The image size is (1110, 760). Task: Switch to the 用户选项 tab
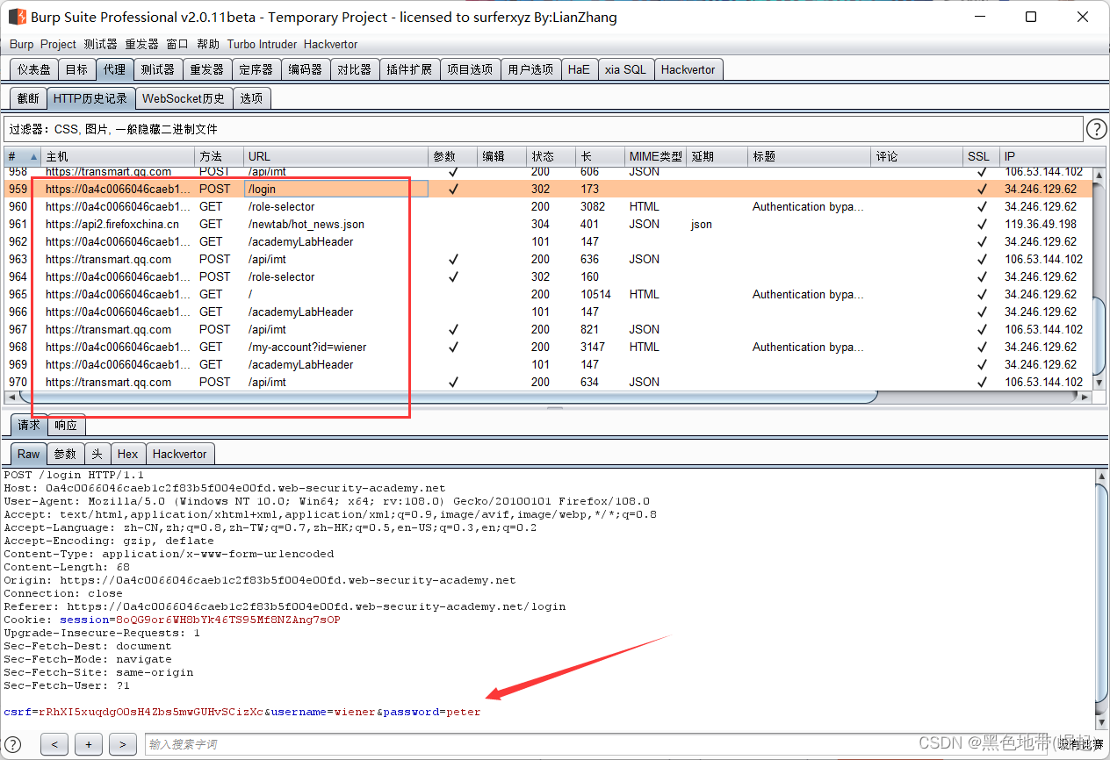[x=530, y=69]
